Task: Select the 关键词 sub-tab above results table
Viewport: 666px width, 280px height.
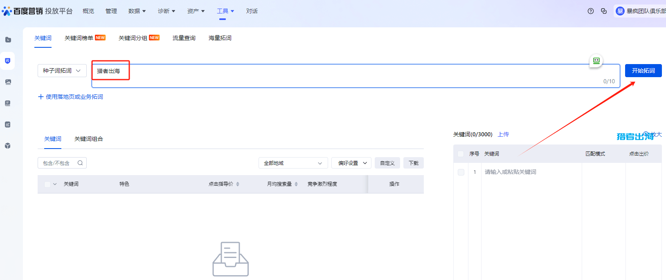Action: (53, 139)
